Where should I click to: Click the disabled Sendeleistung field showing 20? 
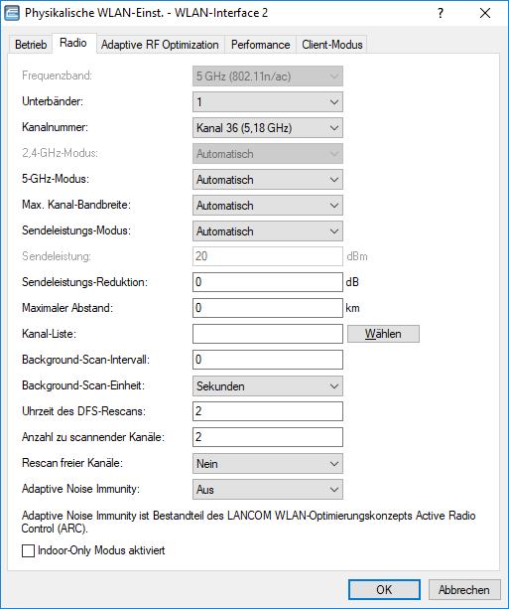click(268, 256)
